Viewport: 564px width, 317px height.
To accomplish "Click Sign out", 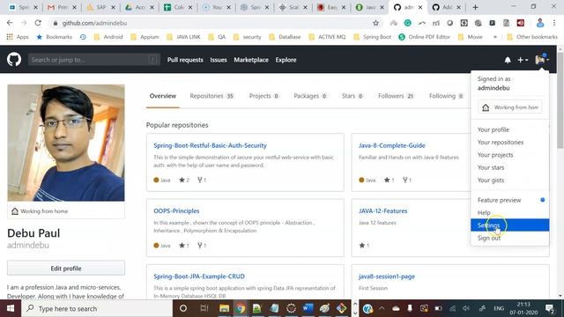I will point(510,238).
